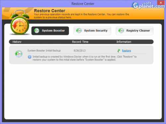Image resolution: width=166 pixels, height=124 pixels.
Task: Click the Restore link
Action: [126, 51]
